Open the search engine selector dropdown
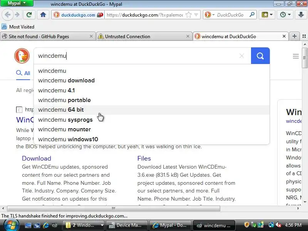Viewport: 308px width, 231px height. [209, 15]
